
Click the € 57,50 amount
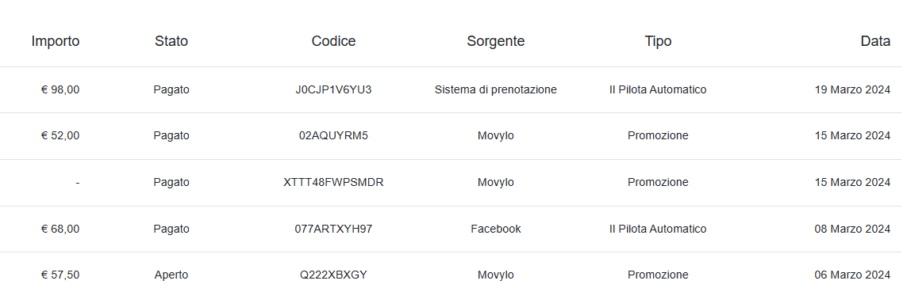(60, 275)
